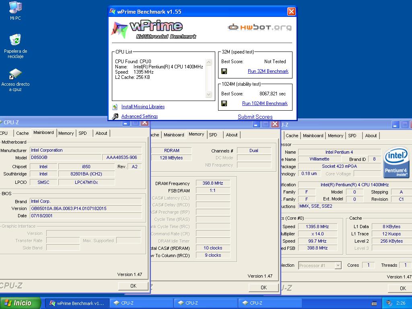Switch to wPrime Benchmark taskbar item
This screenshot has width=412, height=309.
click(77, 303)
